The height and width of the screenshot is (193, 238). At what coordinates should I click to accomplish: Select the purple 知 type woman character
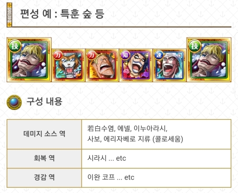click(x=136, y=65)
